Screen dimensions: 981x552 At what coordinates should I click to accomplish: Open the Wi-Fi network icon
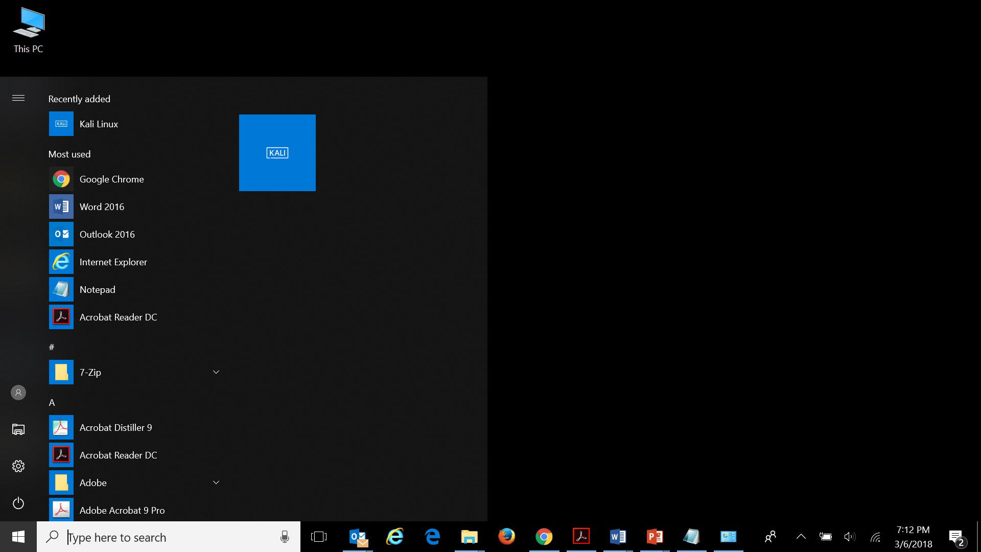tap(875, 537)
